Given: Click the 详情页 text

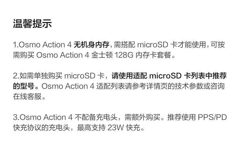Looking at the screenshot, I should tap(157, 86).
